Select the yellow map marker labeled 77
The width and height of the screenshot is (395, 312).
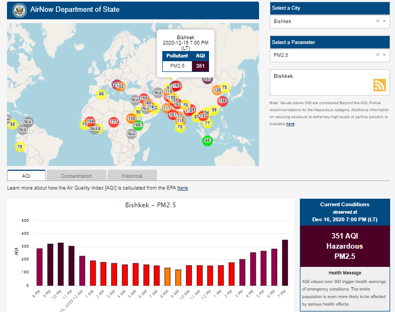pyautogui.click(x=207, y=123)
